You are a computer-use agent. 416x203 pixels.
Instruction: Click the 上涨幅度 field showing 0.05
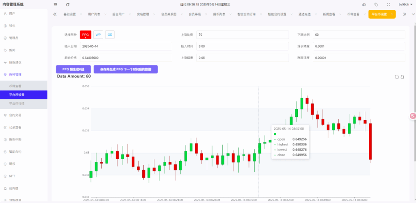tap(243, 58)
